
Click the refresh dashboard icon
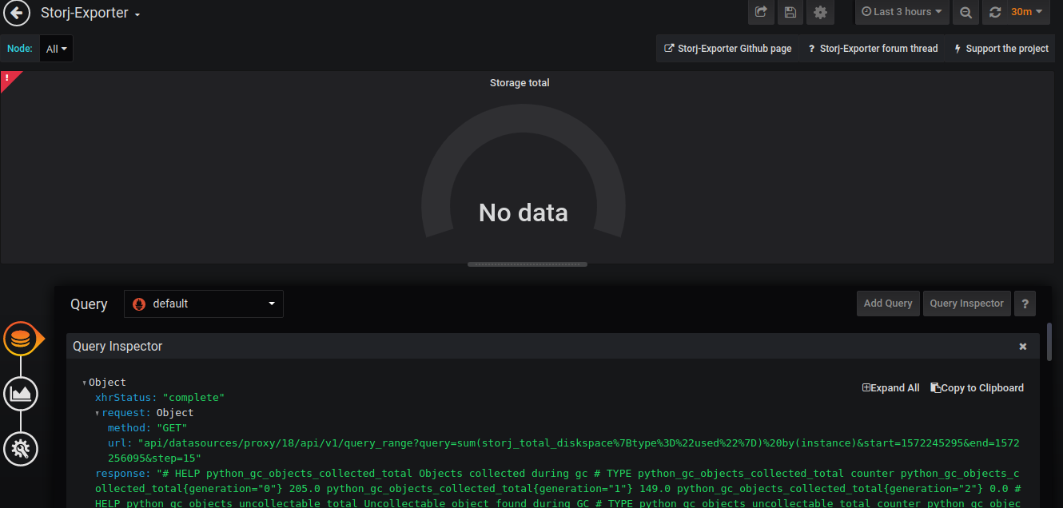tap(995, 12)
